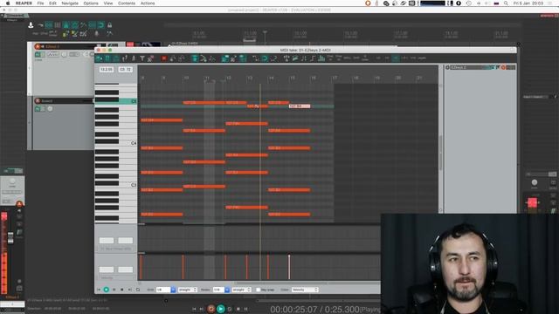559x314 pixels.
Task: Toggle repeat in the MIDI editor transport
Action: pyautogui.click(x=138, y=290)
